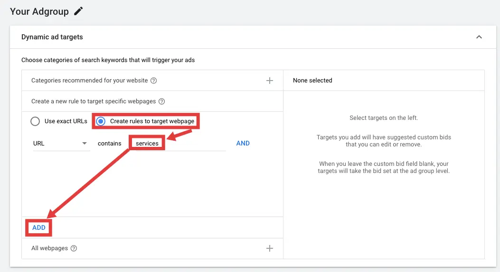Choose Create rules to target webpage option

pos(101,121)
